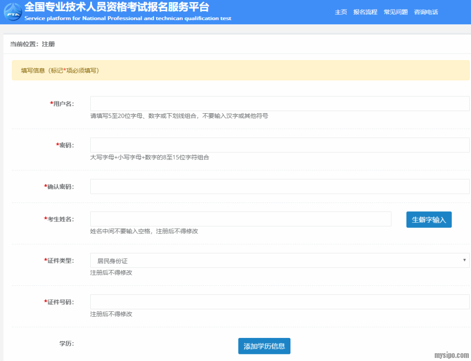Click the yellow 填写信息 notice banner
471x361 pixels.
[x=240, y=70]
